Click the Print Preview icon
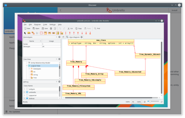 55,28
